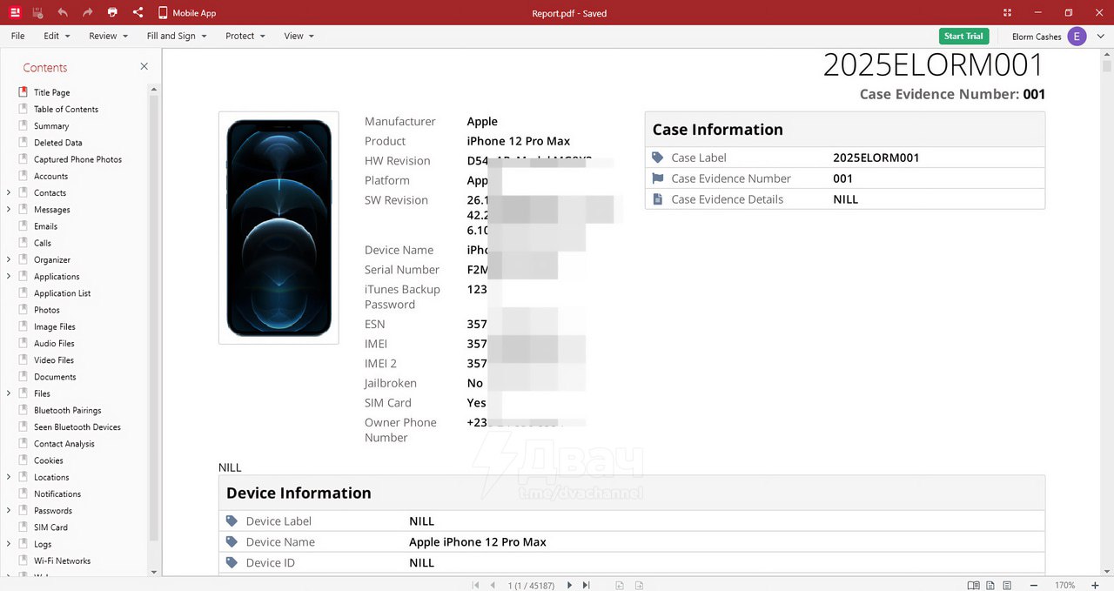Screen dimensions: 1114x591
Task: Open the Protect menu
Action: [245, 37]
